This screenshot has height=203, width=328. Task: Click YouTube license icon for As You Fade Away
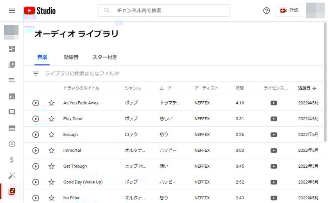pyautogui.click(x=274, y=103)
